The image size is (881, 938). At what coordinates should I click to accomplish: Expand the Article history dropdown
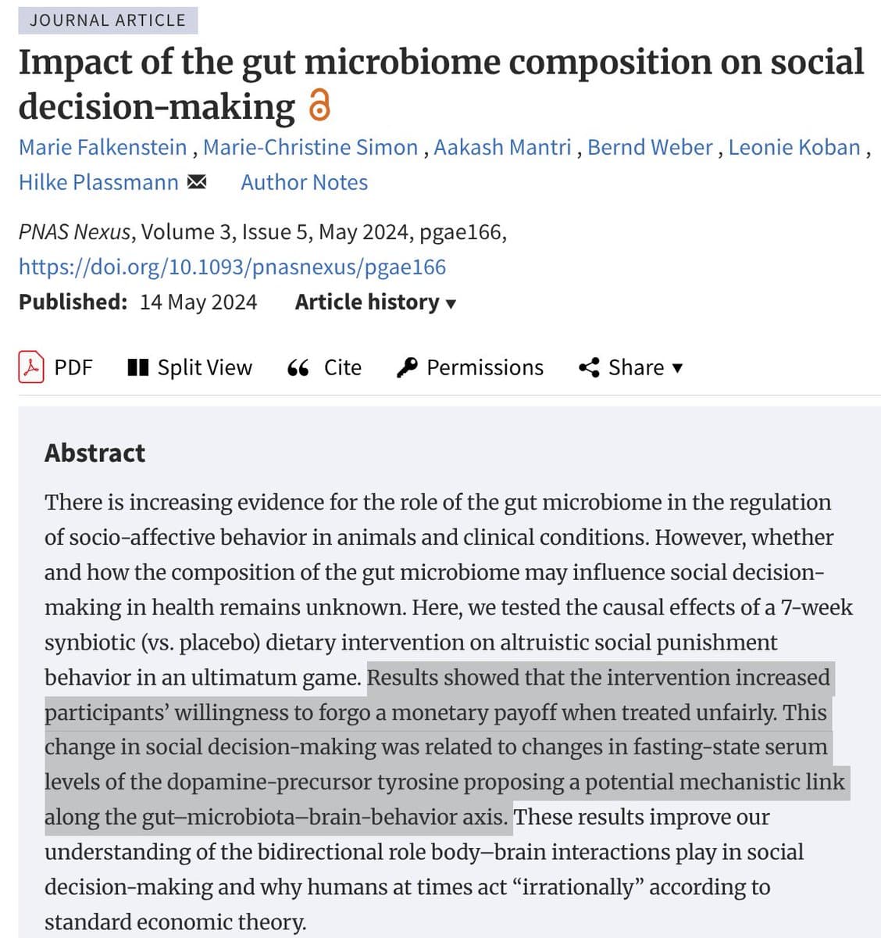tap(375, 302)
